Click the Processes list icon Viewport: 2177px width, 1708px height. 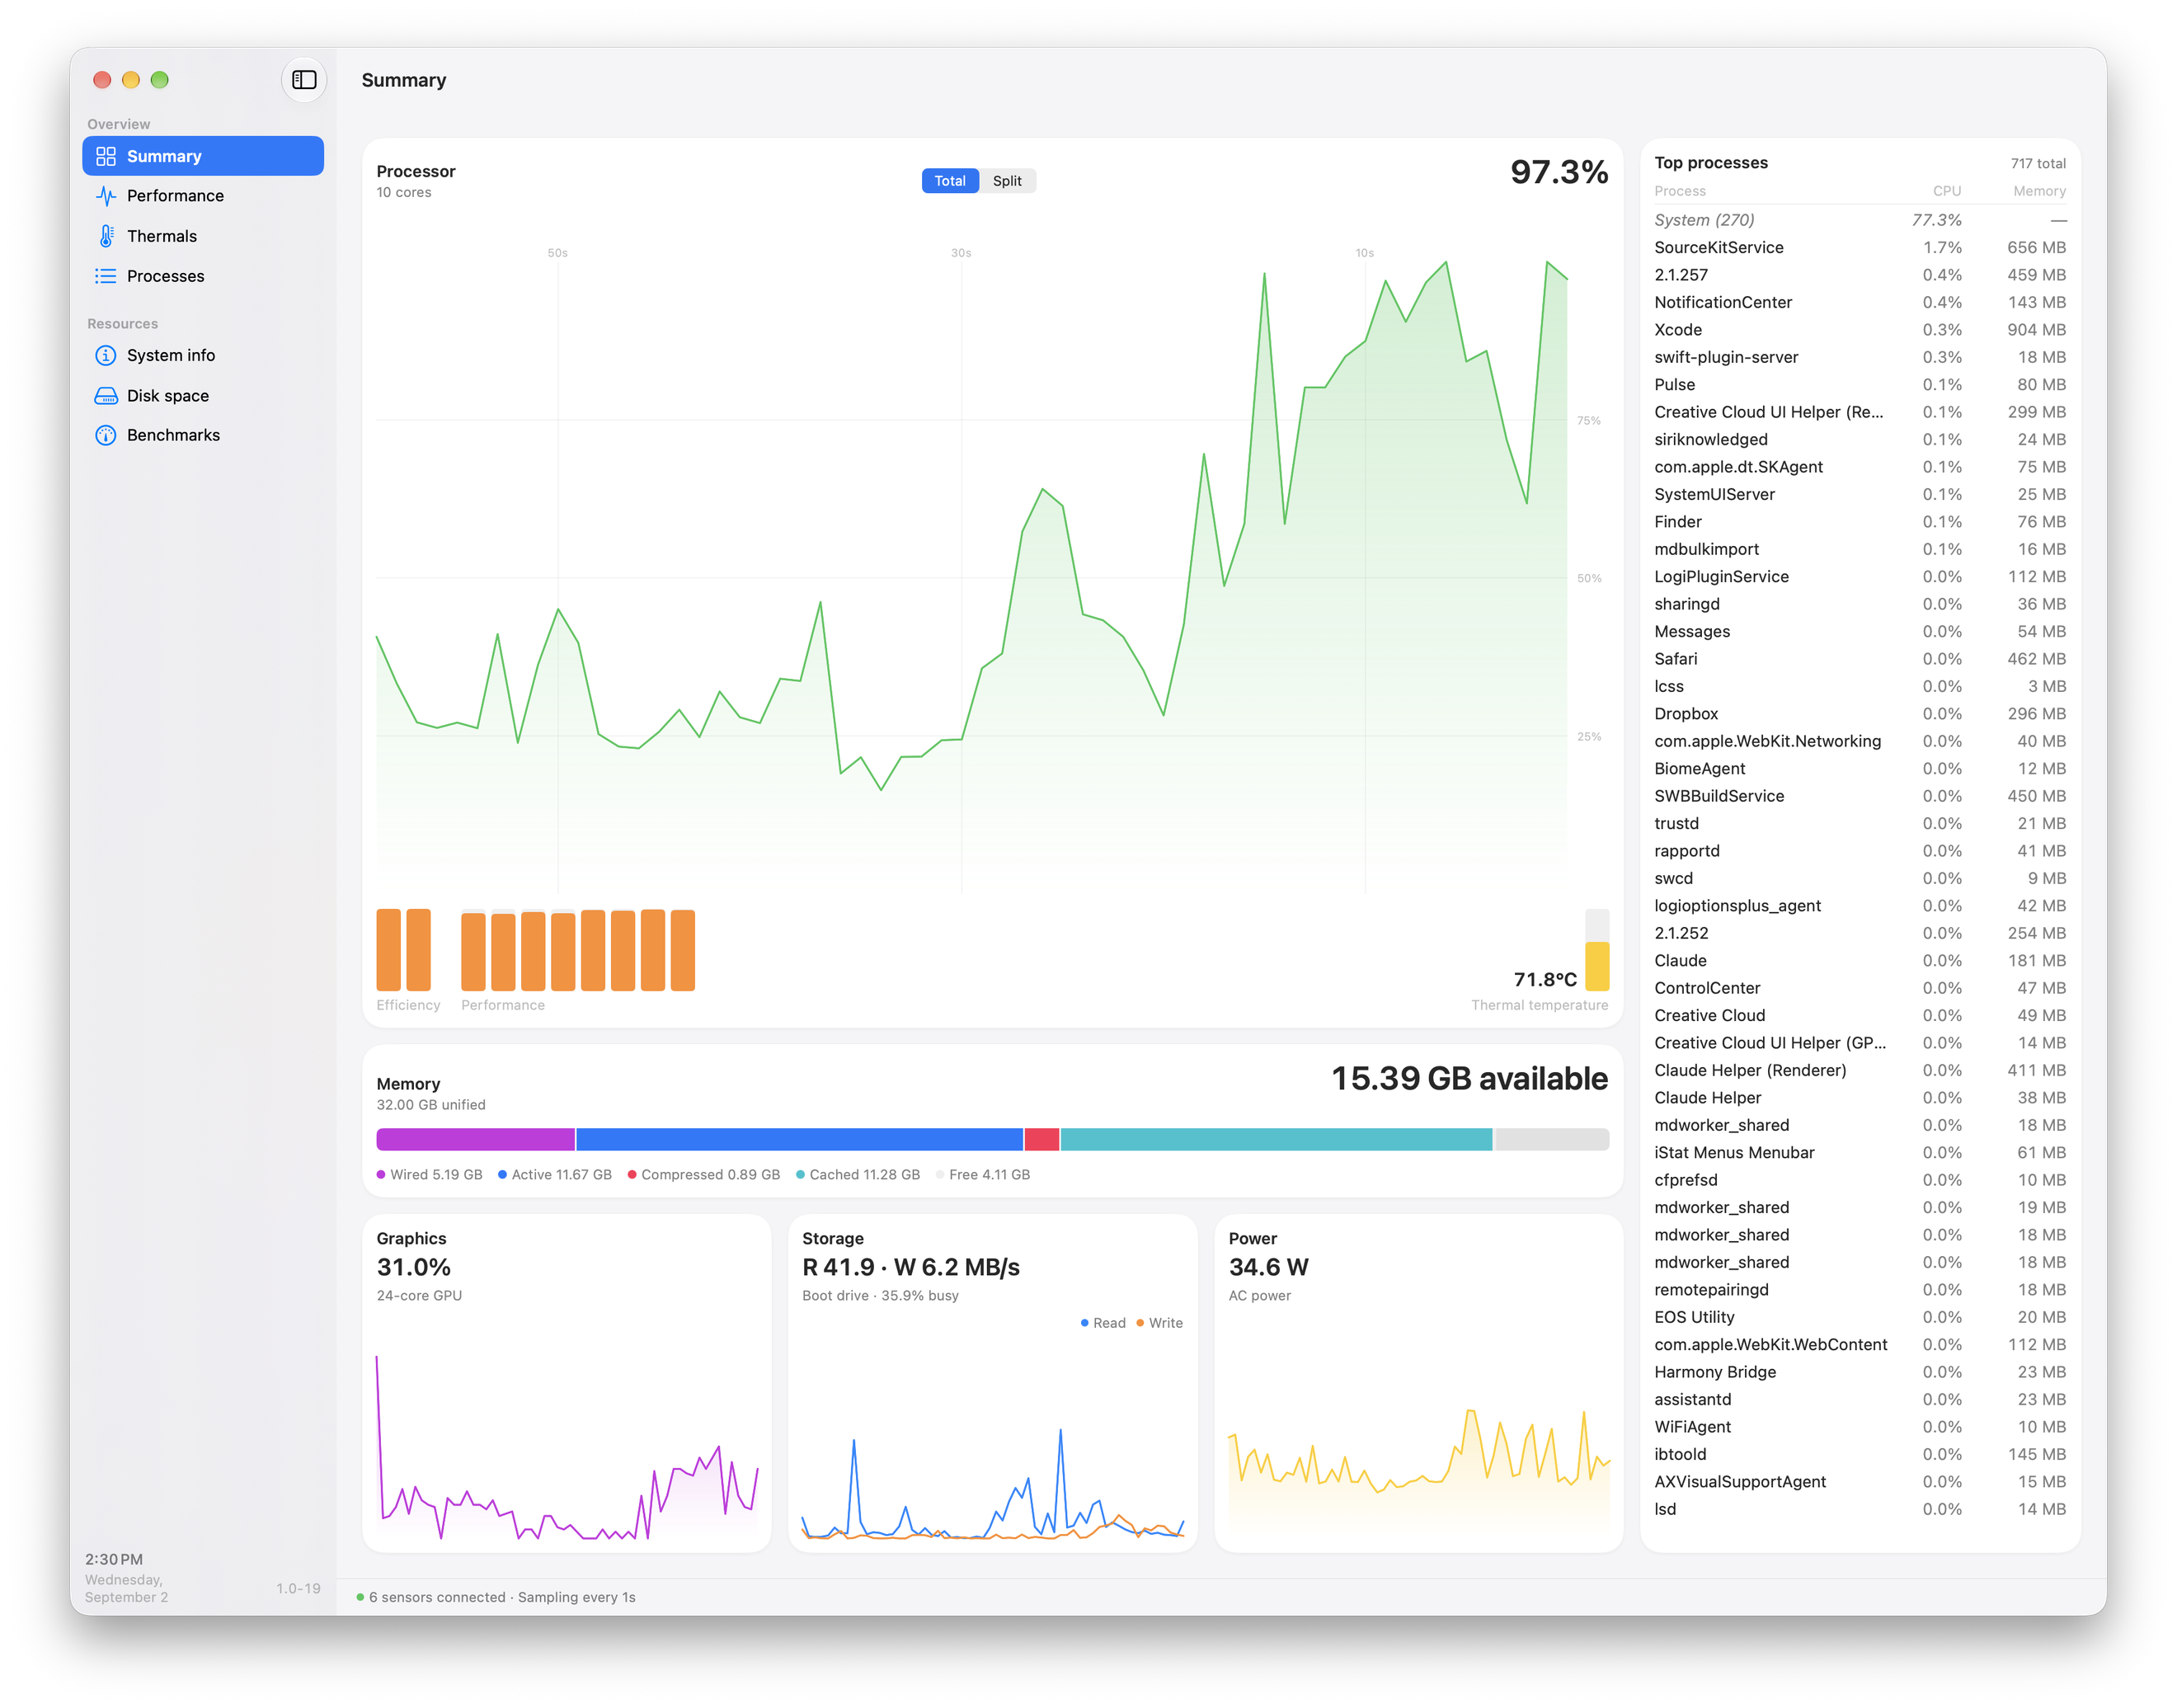tap(105, 276)
